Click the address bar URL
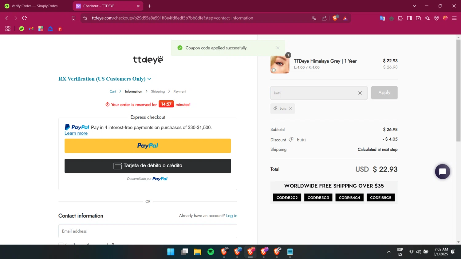The width and height of the screenshot is (461, 259). click(172, 18)
